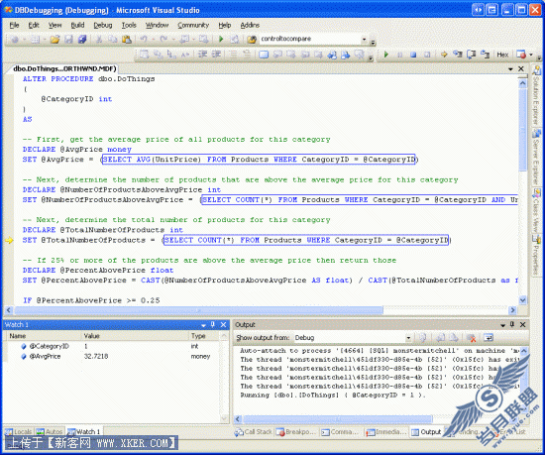
Task: Close the Watch 1 panel
Action: coord(224,325)
